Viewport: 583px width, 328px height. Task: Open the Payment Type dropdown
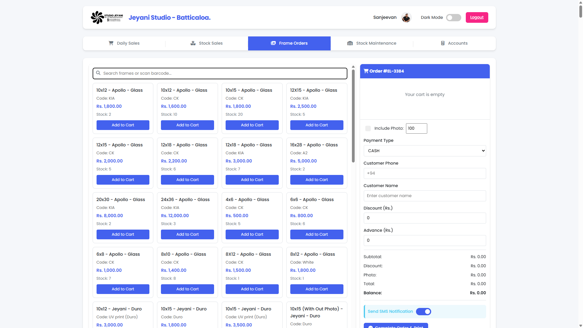pos(424,151)
